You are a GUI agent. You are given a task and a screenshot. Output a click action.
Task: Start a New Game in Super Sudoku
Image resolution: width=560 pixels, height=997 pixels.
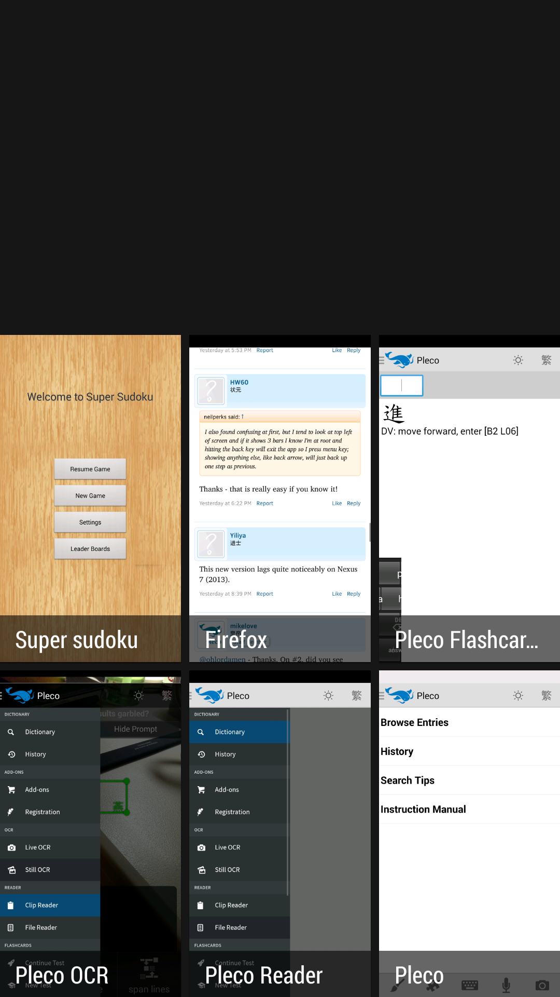[x=90, y=496]
